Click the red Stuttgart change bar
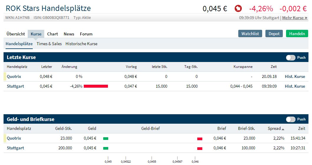Viewport: 312px width, 165px height. tap(96, 86)
